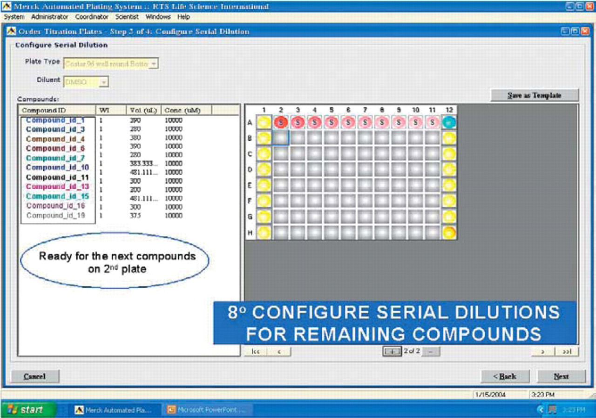Expand the Diluent DMSO dropdown
The image size is (596, 418).
click(x=86, y=82)
